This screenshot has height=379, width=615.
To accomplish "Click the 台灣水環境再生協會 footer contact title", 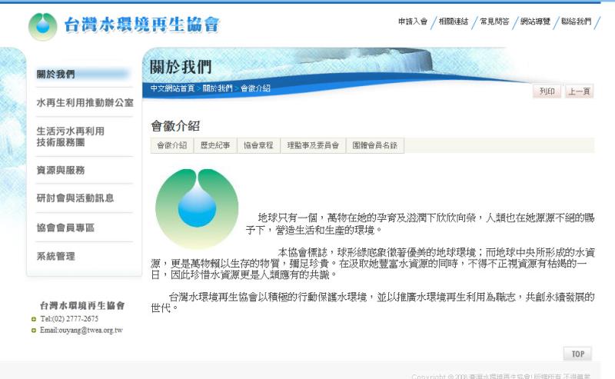I will pyautogui.click(x=82, y=305).
